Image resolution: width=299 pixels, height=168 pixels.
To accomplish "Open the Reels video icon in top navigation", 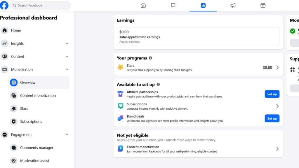I will (x=263, y=5).
